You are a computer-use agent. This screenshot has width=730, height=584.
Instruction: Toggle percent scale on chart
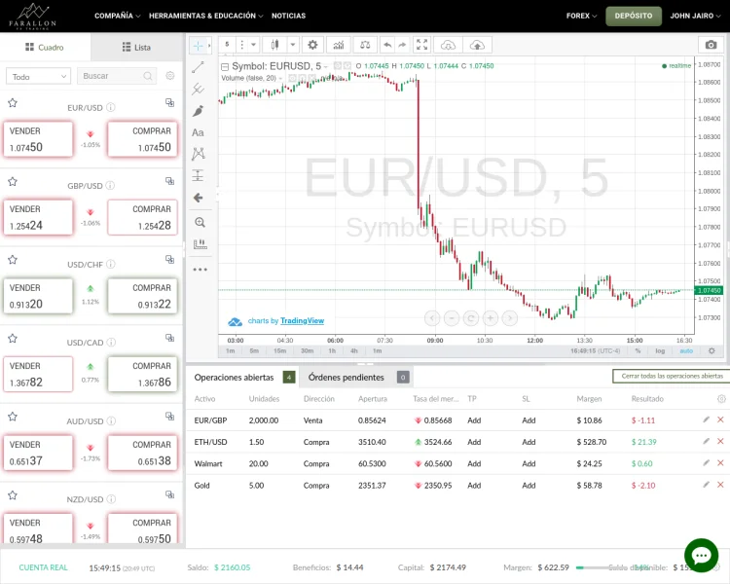[x=638, y=350]
